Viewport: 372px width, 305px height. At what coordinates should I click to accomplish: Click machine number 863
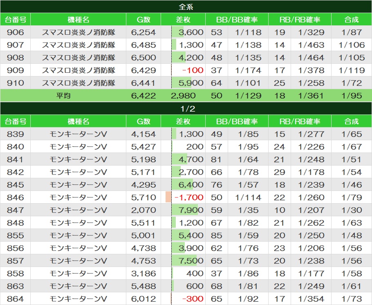pyautogui.click(x=16, y=286)
